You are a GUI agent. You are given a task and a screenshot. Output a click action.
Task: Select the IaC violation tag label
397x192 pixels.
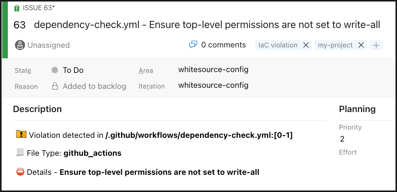(278, 45)
